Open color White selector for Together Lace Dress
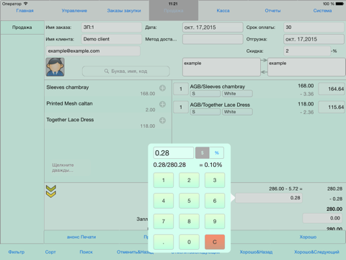The width and height of the screenshot is (346, 260). 237,112
